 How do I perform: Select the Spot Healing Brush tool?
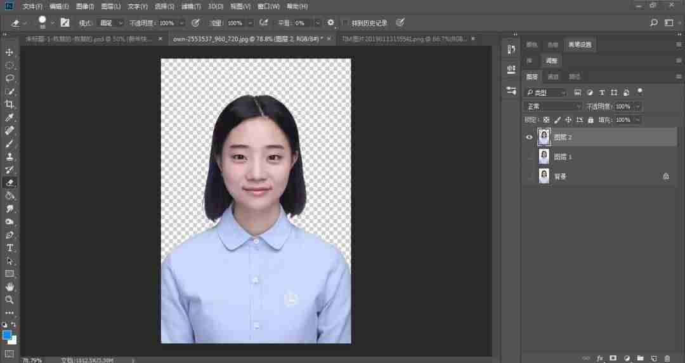click(9, 130)
